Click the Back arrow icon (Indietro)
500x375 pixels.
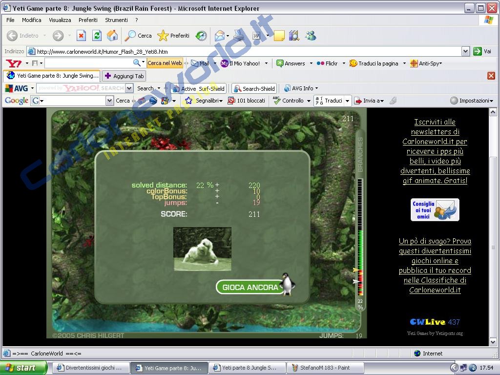pyautogui.click(x=12, y=36)
